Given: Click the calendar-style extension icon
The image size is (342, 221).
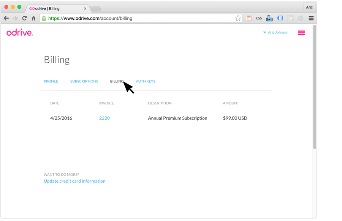Looking at the screenshot, I should 249,18.
